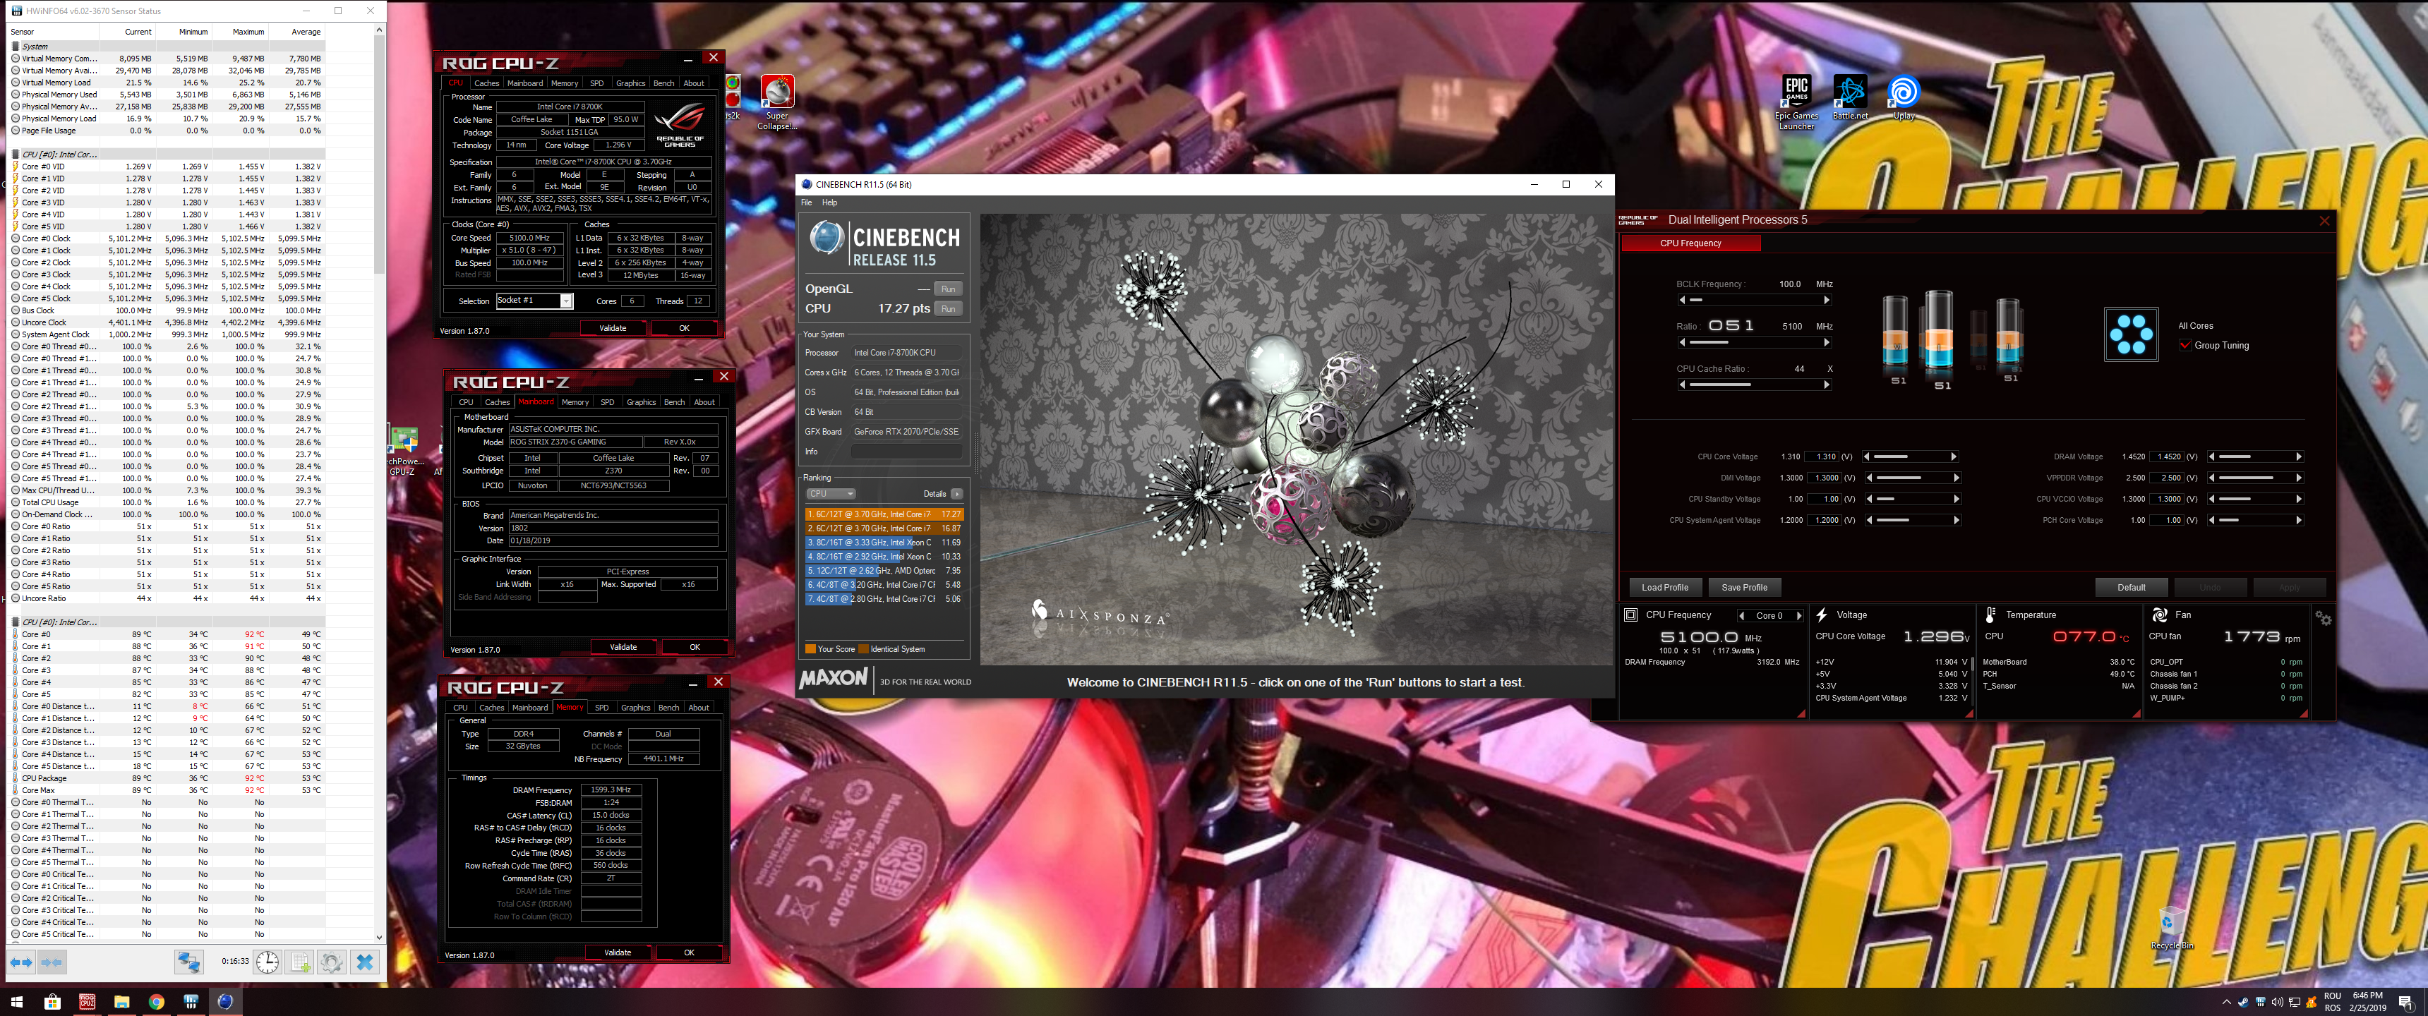This screenshot has height=1016, width=2428.
Task: Click Load Profile in DIP5
Action: [x=1664, y=587]
